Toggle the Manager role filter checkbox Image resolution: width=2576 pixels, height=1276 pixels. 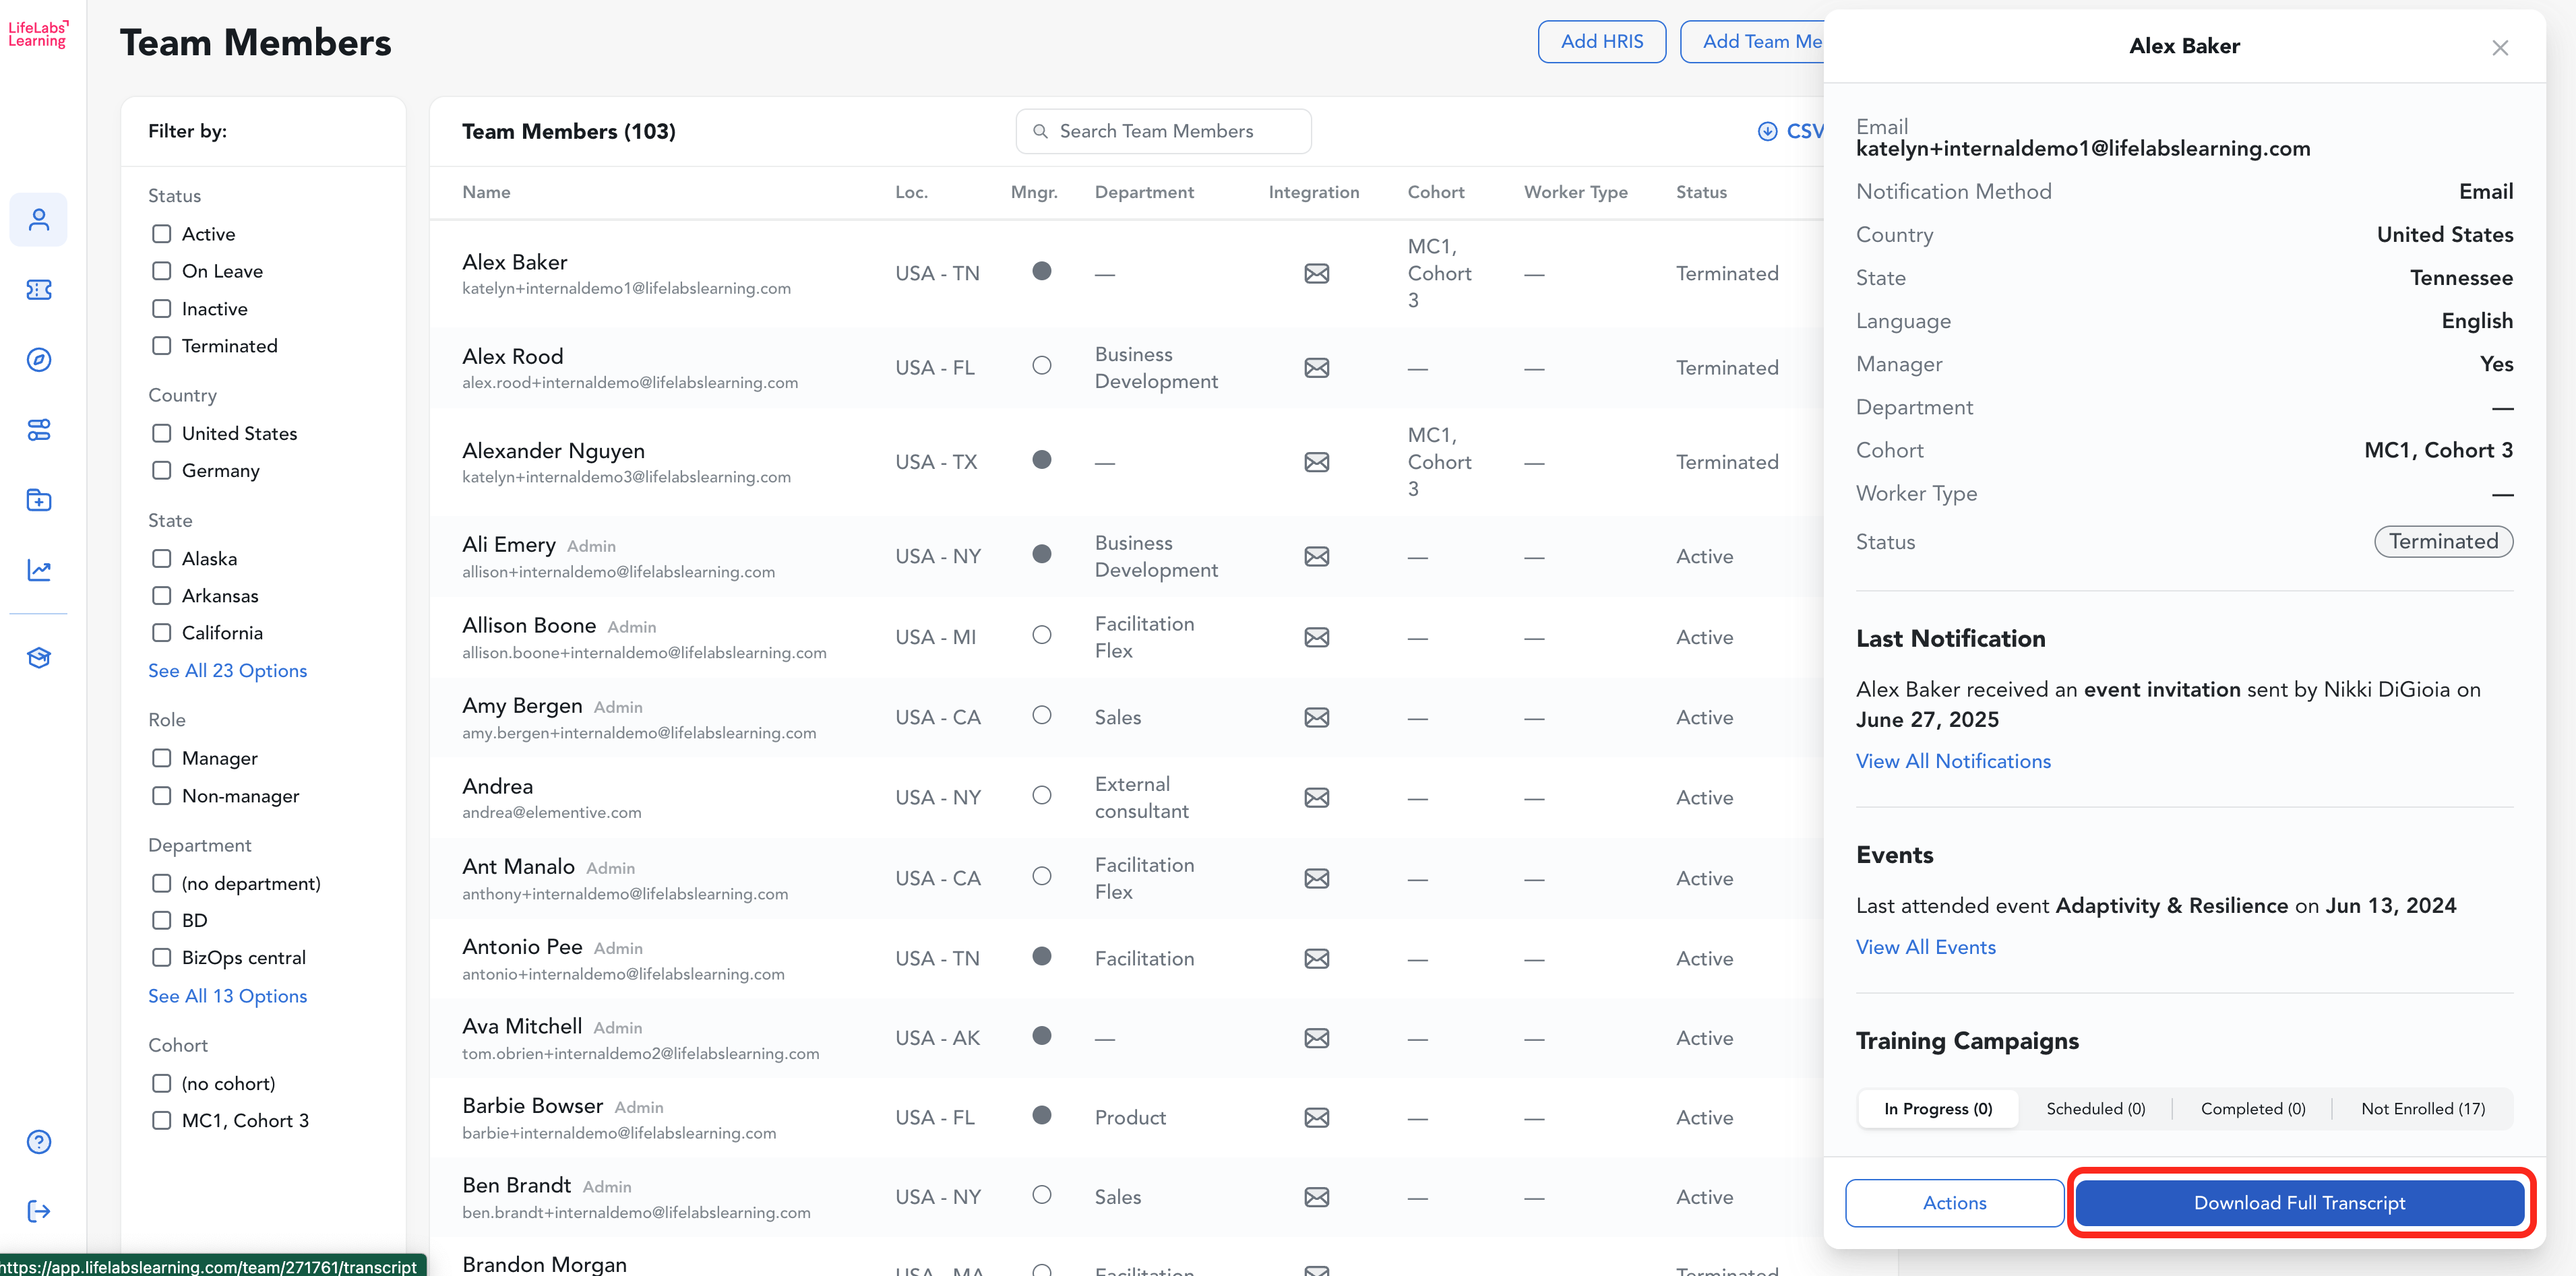tap(162, 759)
